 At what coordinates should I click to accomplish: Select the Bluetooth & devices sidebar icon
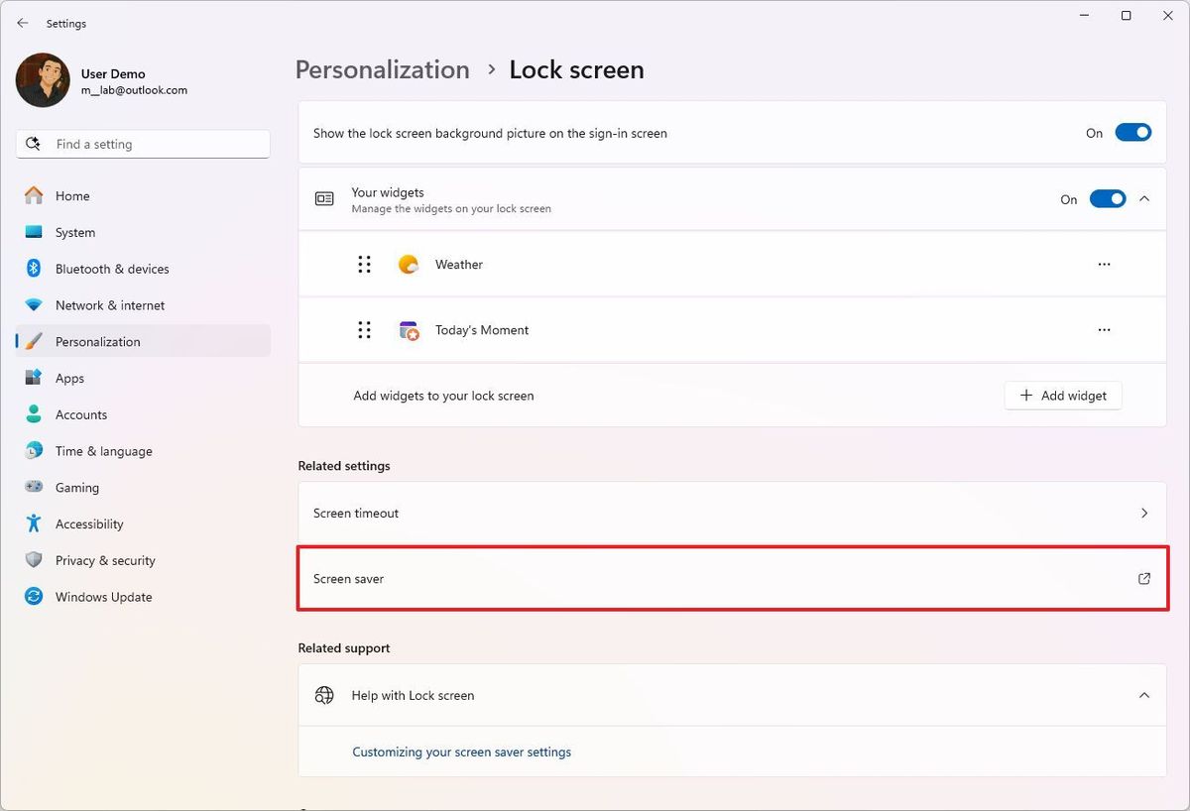[35, 268]
